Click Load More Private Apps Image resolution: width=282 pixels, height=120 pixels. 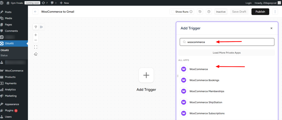click(x=227, y=53)
